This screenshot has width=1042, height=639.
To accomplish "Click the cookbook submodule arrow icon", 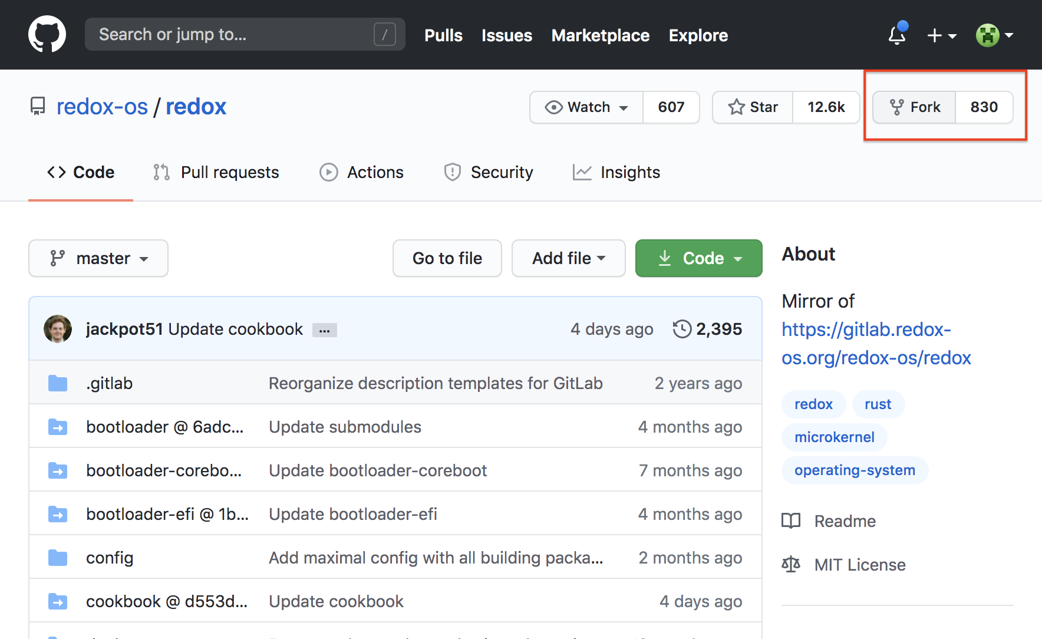I will [x=57, y=601].
